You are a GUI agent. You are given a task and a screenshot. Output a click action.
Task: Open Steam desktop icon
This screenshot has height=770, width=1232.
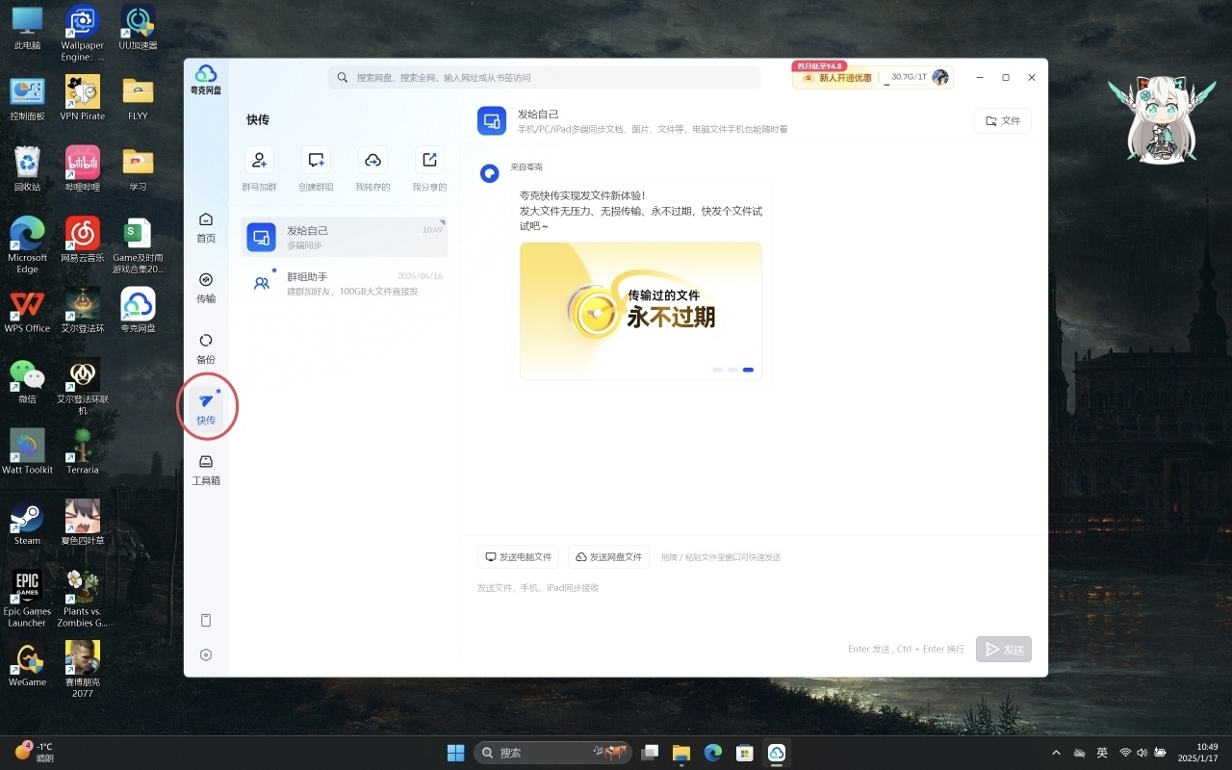(x=27, y=523)
